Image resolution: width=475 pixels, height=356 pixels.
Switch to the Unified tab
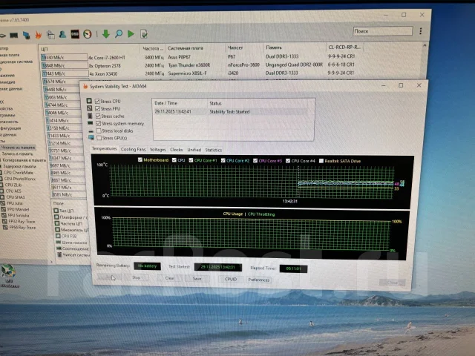tap(194, 150)
